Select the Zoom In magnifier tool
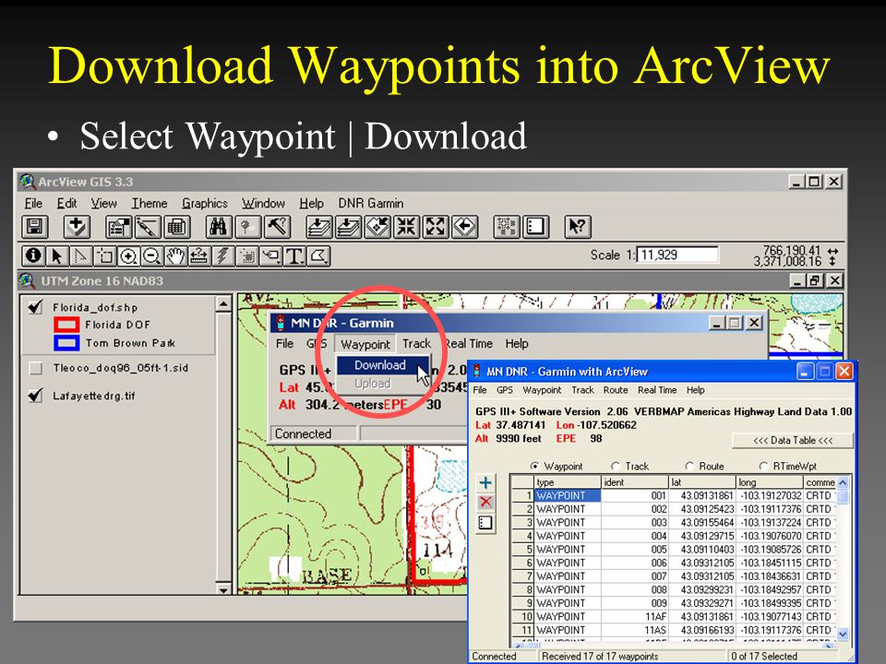This screenshot has height=664, width=886. 128,255
